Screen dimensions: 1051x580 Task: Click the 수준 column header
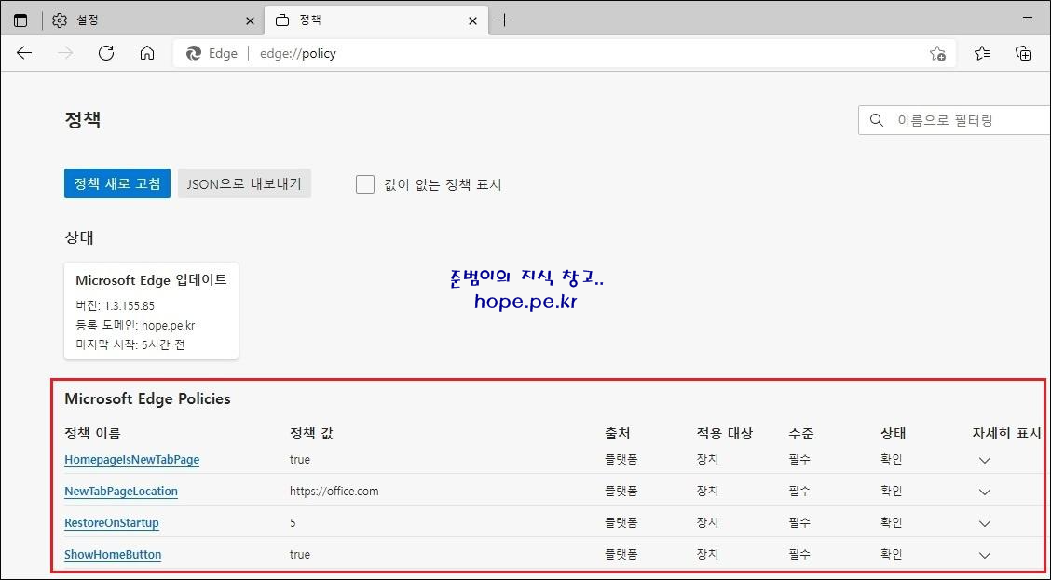(x=801, y=433)
